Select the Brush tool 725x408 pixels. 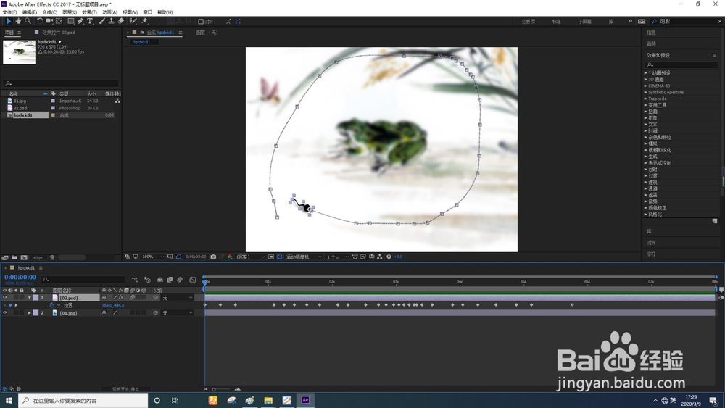coord(101,21)
